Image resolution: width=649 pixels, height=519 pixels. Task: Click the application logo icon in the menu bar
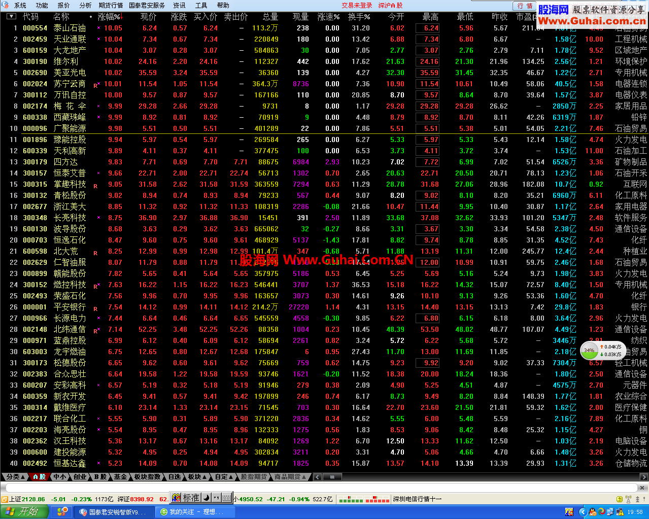[6, 5]
